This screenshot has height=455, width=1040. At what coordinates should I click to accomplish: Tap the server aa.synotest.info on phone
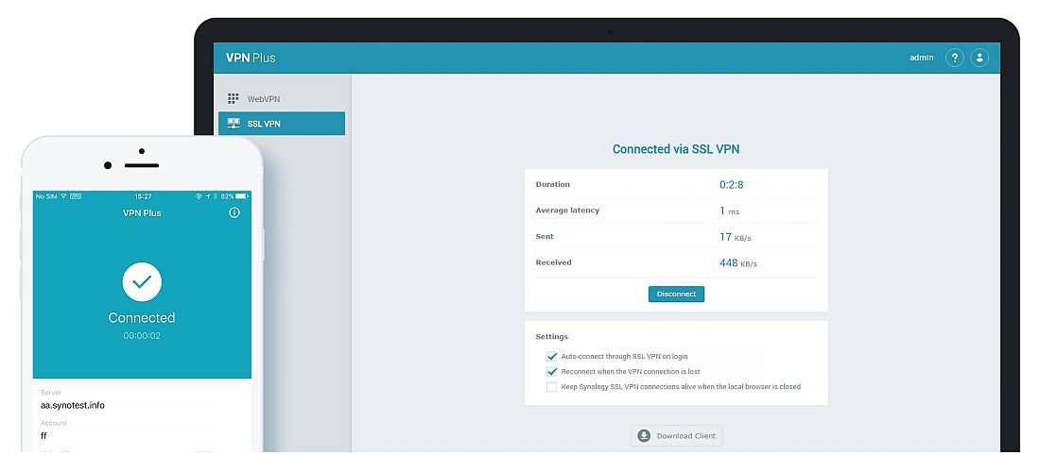pyautogui.click(x=72, y=405)
